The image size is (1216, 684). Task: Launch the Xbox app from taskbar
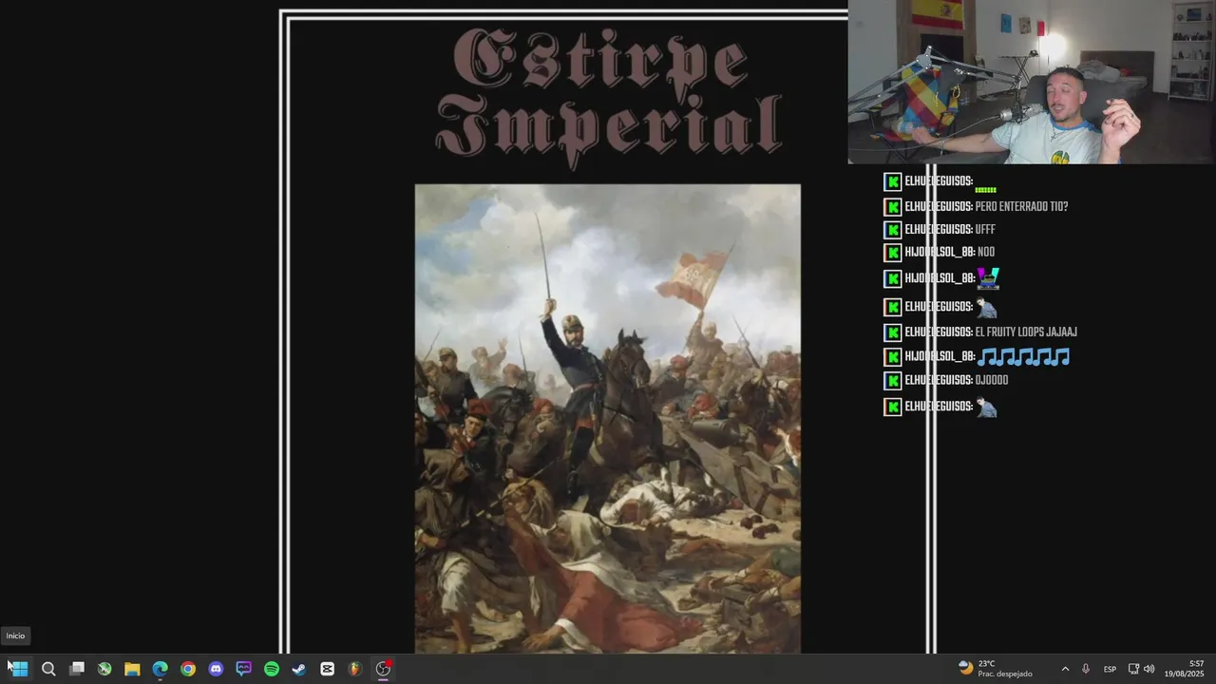pos(104,669)
